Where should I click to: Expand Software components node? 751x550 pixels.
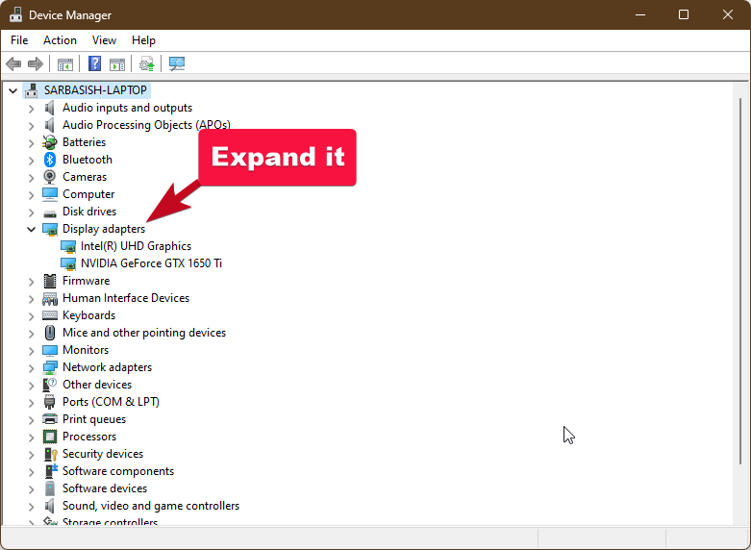point(31,472)
